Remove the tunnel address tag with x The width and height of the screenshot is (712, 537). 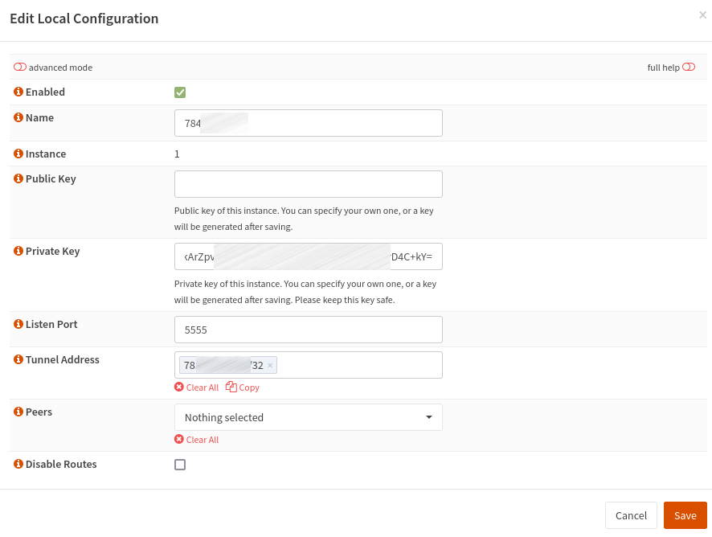tap(270, 366)
